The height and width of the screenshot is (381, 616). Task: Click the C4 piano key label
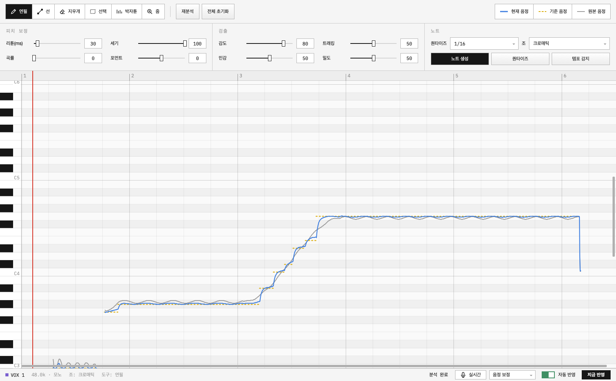coord(17,274)
